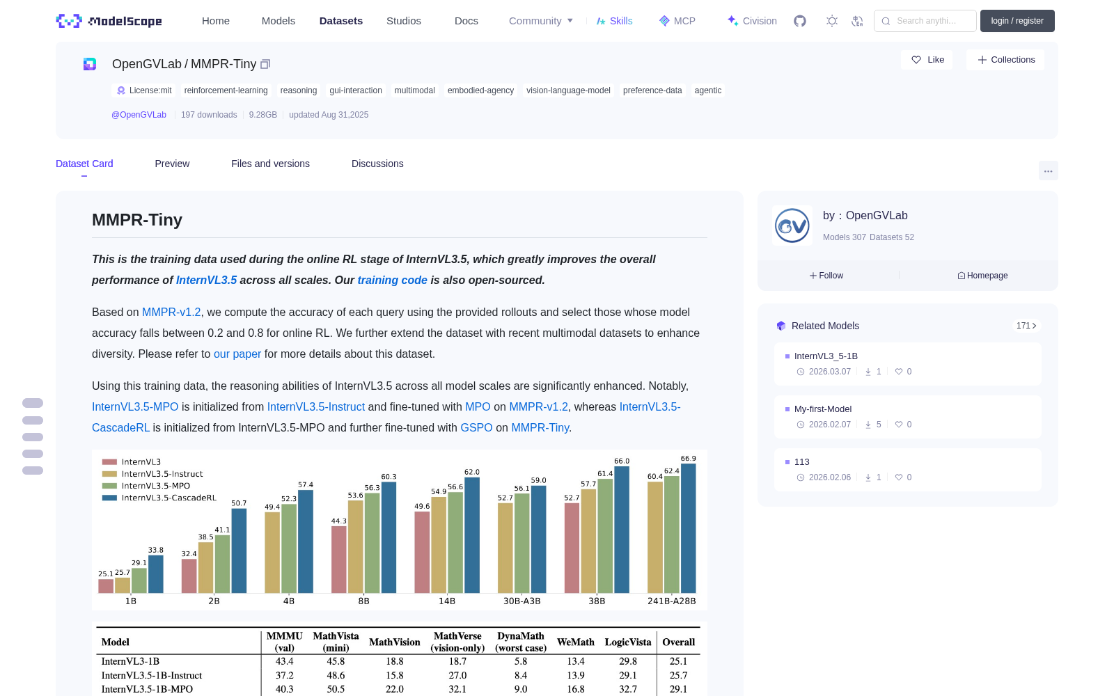The height and width of the screenshot is (696, 1114).
Task: Add dataset to Collections
Action: [1005, 60]
